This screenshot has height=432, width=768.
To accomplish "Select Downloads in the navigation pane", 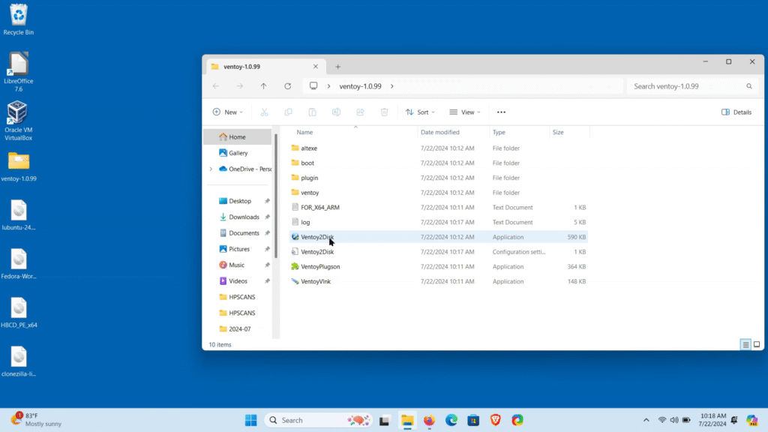I will [x=244, y=217].
